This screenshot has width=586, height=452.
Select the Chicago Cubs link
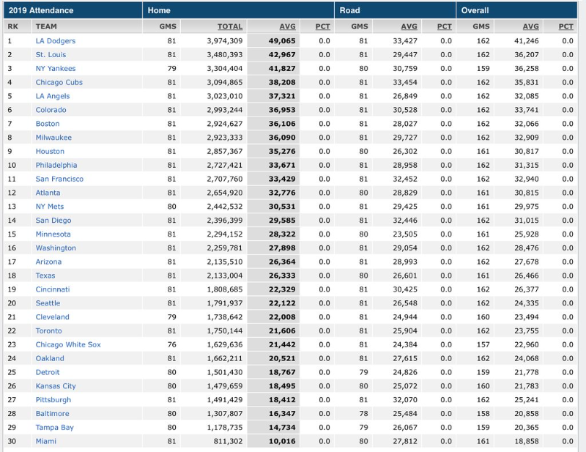click(59, 83)
